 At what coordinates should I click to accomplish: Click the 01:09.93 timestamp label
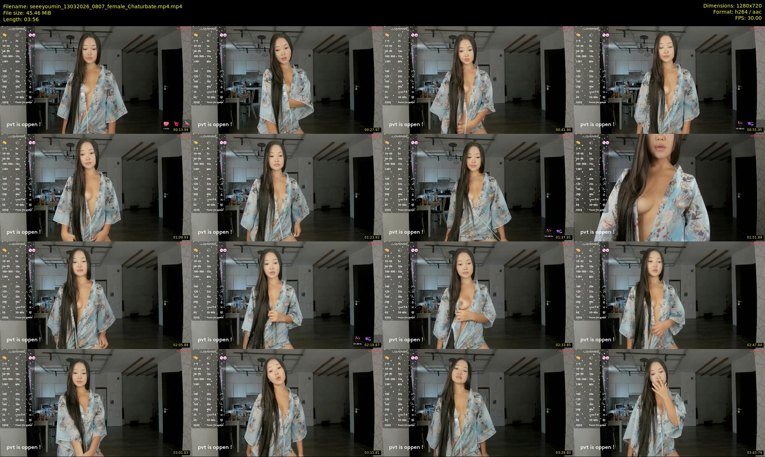coord(181,237)
